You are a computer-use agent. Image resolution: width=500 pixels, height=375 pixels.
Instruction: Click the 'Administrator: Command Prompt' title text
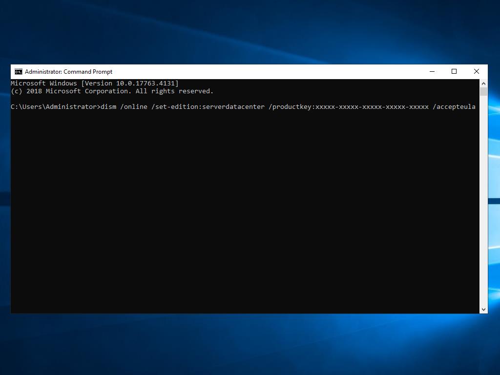tap(68, 72)
